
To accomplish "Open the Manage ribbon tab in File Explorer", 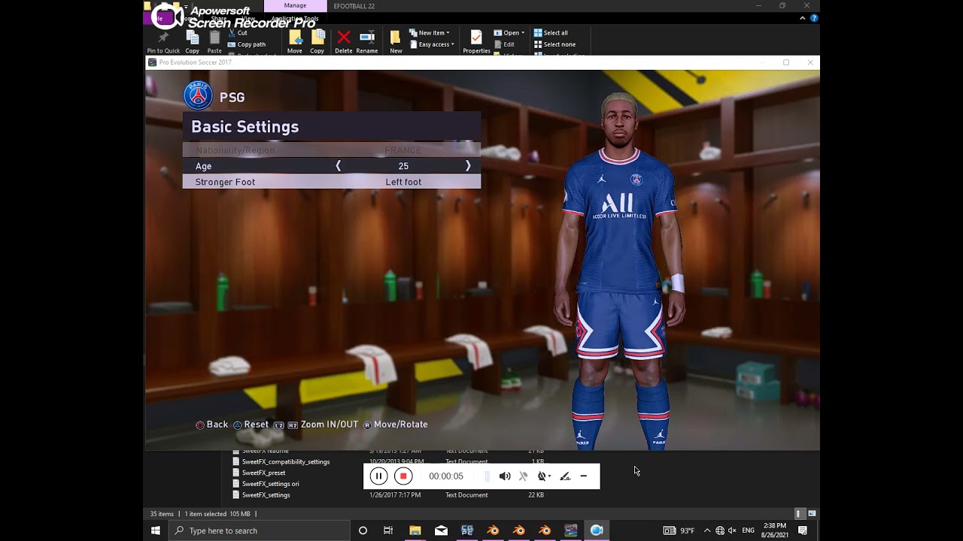I will [x=295, y=6].
